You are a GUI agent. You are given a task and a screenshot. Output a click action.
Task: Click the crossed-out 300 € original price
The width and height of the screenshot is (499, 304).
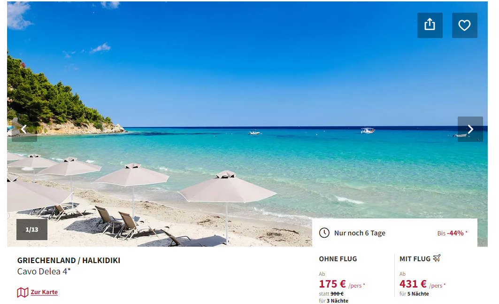click(337, 294)
